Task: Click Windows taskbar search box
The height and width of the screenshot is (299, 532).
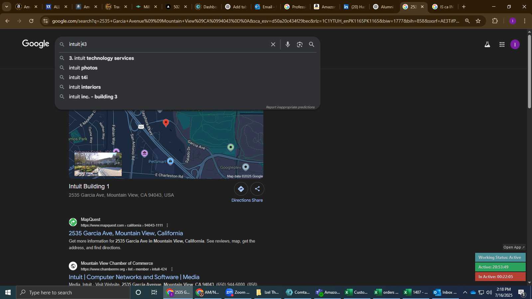Action: [73, 292]
